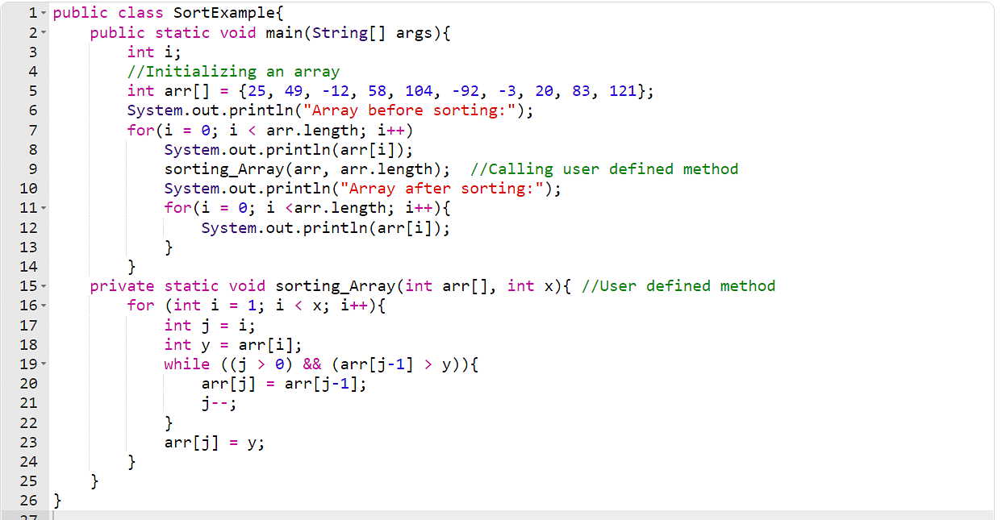
Task: Place cursor on the "j--;" statement
Action: [219, 403]
